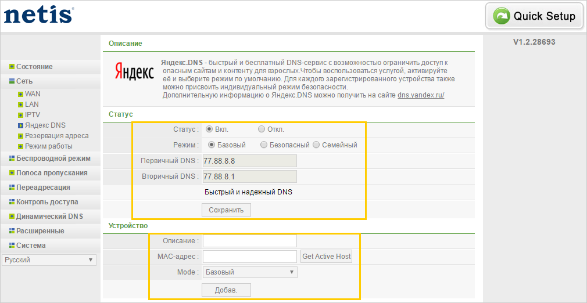Open the Состояние sidebar section
This screenshot has height=303, width=587.
[x=34, y=67]
